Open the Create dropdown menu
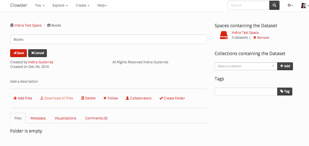309x146 pixels. pyautogui.click(x=82, y=6)
